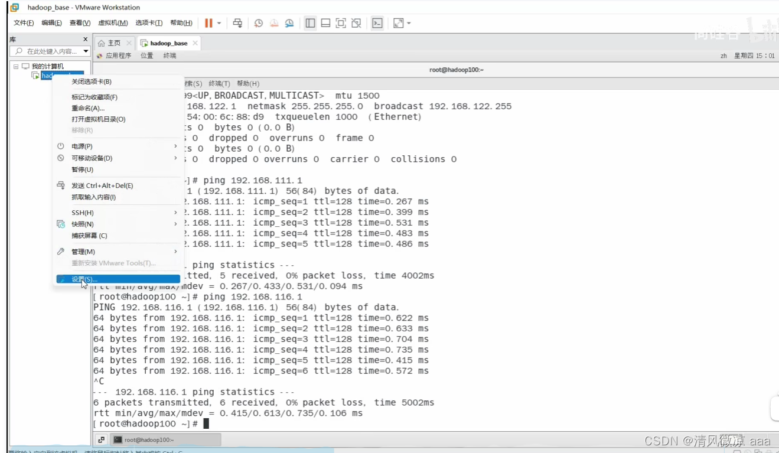Open the terminal window 帮助(H) menu
Screen dimensions: 779x453
[x=248, y=84]
